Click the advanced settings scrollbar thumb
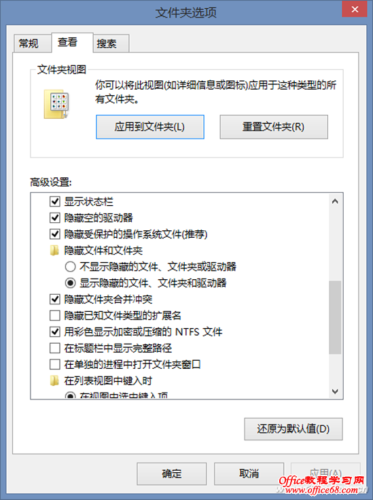The height and width of the screenshot is (500, 373). pyautogui.click(x=335, y=317)
